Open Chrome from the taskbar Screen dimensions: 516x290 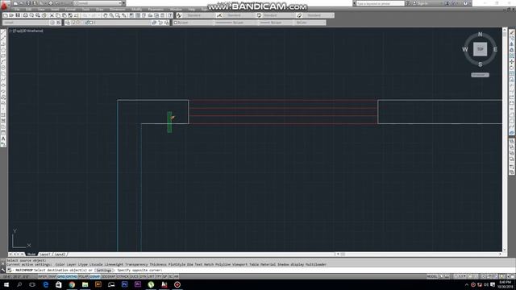(72, 284)
